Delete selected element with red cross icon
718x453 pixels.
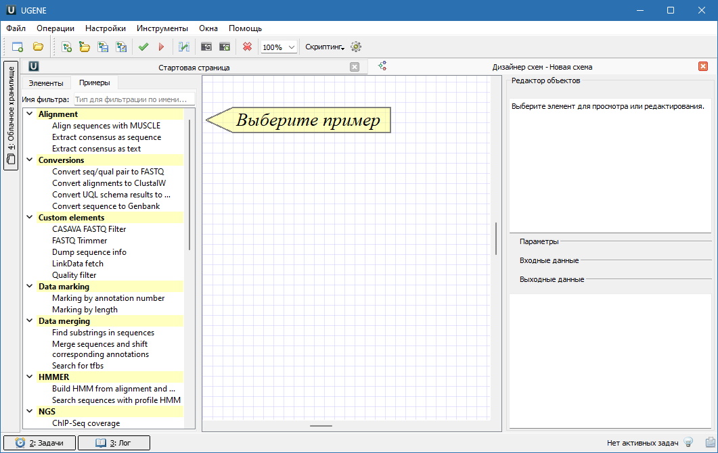click(246, 47)
